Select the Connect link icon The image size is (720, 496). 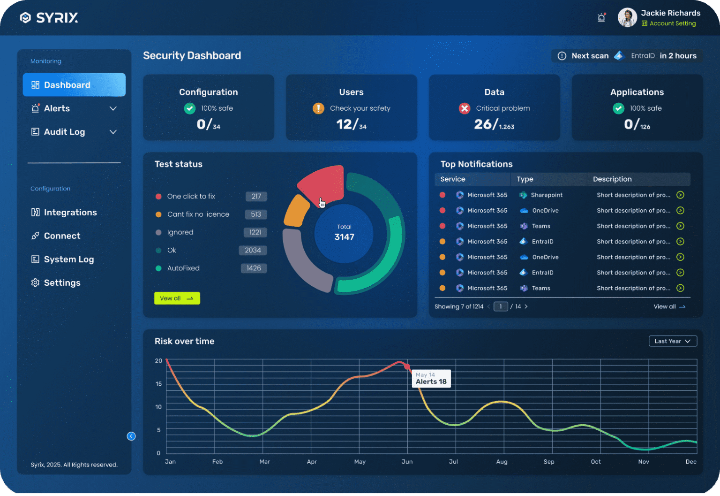(35, 236)
